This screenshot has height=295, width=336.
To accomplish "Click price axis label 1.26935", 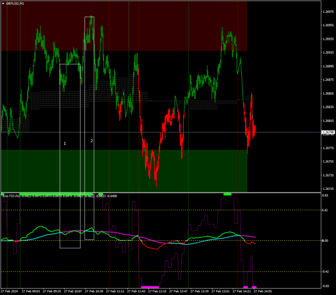I will (328, 39).
